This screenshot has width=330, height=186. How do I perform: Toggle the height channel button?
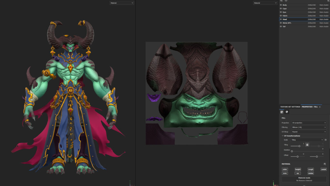coord(298,169)
